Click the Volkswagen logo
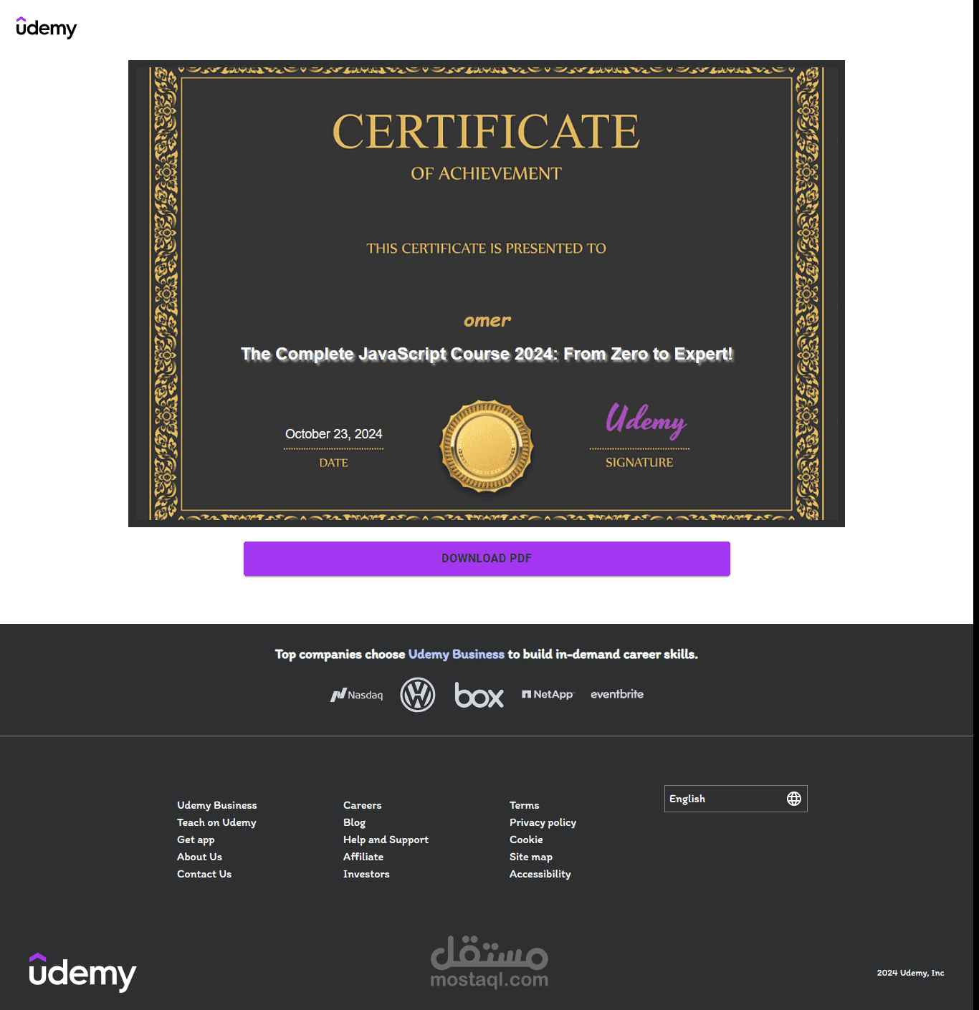This screenshot has width=979, height=1010. [418, 695]
